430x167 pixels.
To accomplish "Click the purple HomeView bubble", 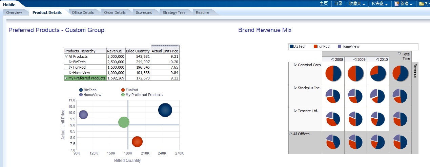I will coord(83,115).
